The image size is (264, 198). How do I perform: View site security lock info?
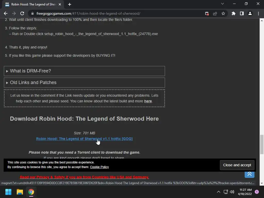pos(32,13)
